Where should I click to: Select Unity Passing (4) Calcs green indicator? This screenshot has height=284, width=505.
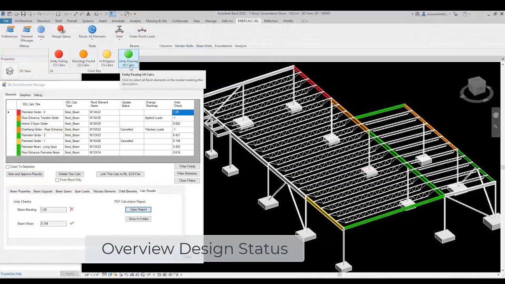[x=128, y=58]
